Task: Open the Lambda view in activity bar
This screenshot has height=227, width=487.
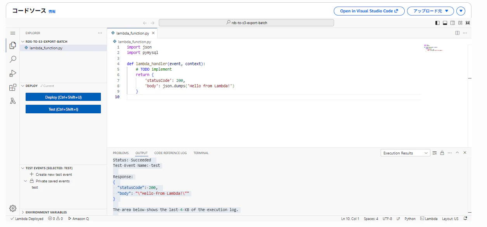Action: [x=13, y=101]
